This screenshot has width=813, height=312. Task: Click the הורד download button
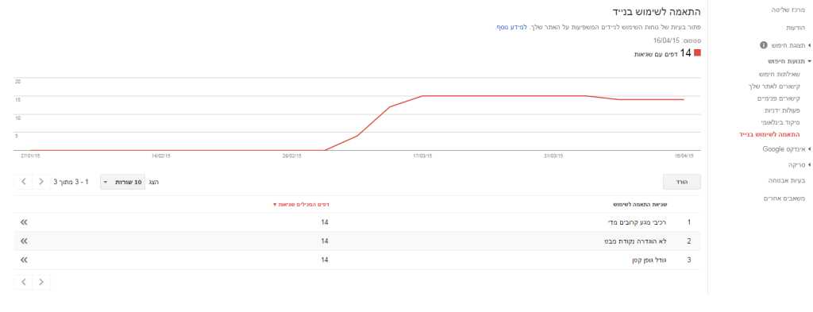click(x=682, y=182)
